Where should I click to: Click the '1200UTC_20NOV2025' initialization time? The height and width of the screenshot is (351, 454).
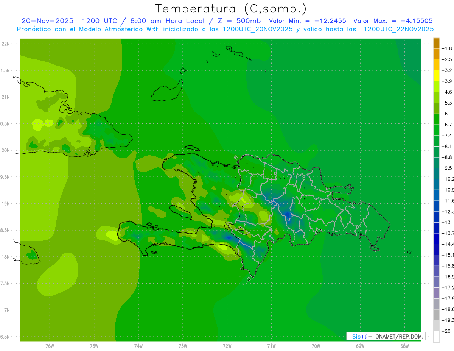257,29
